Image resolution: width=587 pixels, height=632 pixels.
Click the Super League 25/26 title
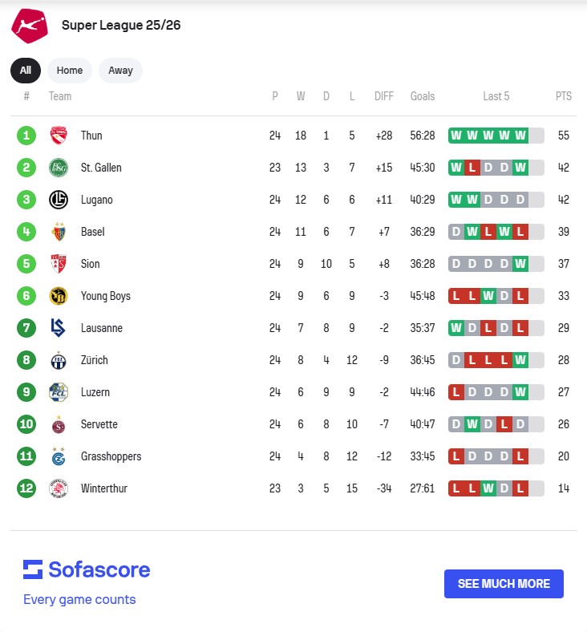tap(121, 26)
